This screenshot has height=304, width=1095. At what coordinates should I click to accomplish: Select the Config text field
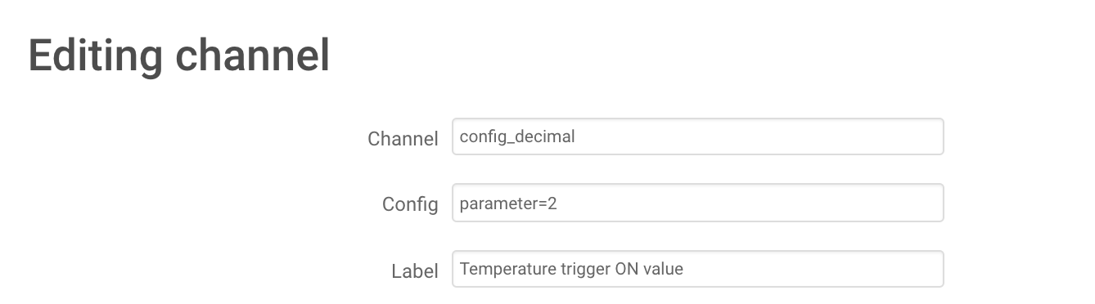point(697,203)
